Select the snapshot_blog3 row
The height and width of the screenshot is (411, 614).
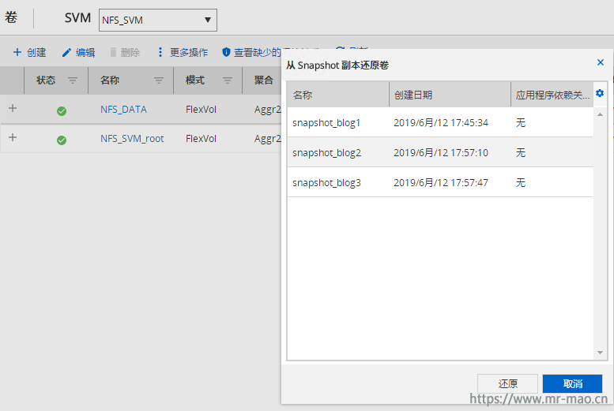coord(440,182)
